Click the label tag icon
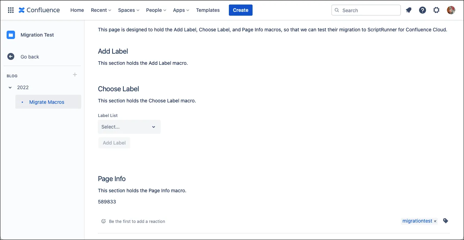This screenshot has height=240, width=464. (x=446, y=221)
